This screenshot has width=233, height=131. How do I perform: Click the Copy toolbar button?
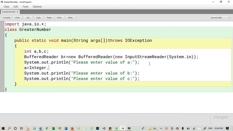[x=38, y=17]
